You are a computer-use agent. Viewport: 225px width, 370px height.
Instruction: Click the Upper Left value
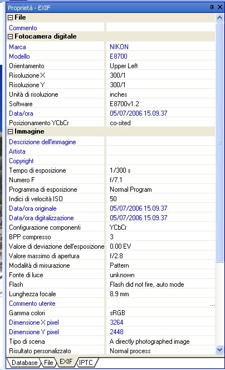click(124, 66)
